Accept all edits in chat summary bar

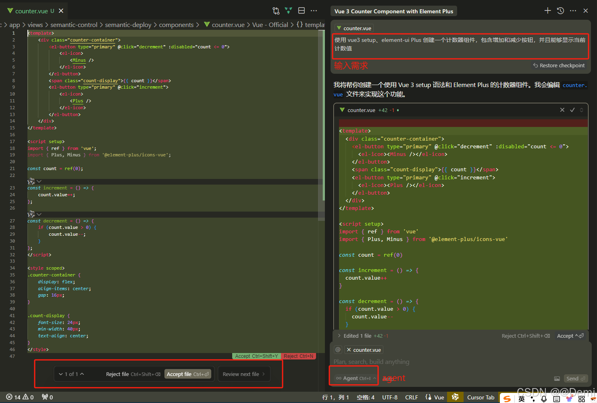[x=570, y=336]
